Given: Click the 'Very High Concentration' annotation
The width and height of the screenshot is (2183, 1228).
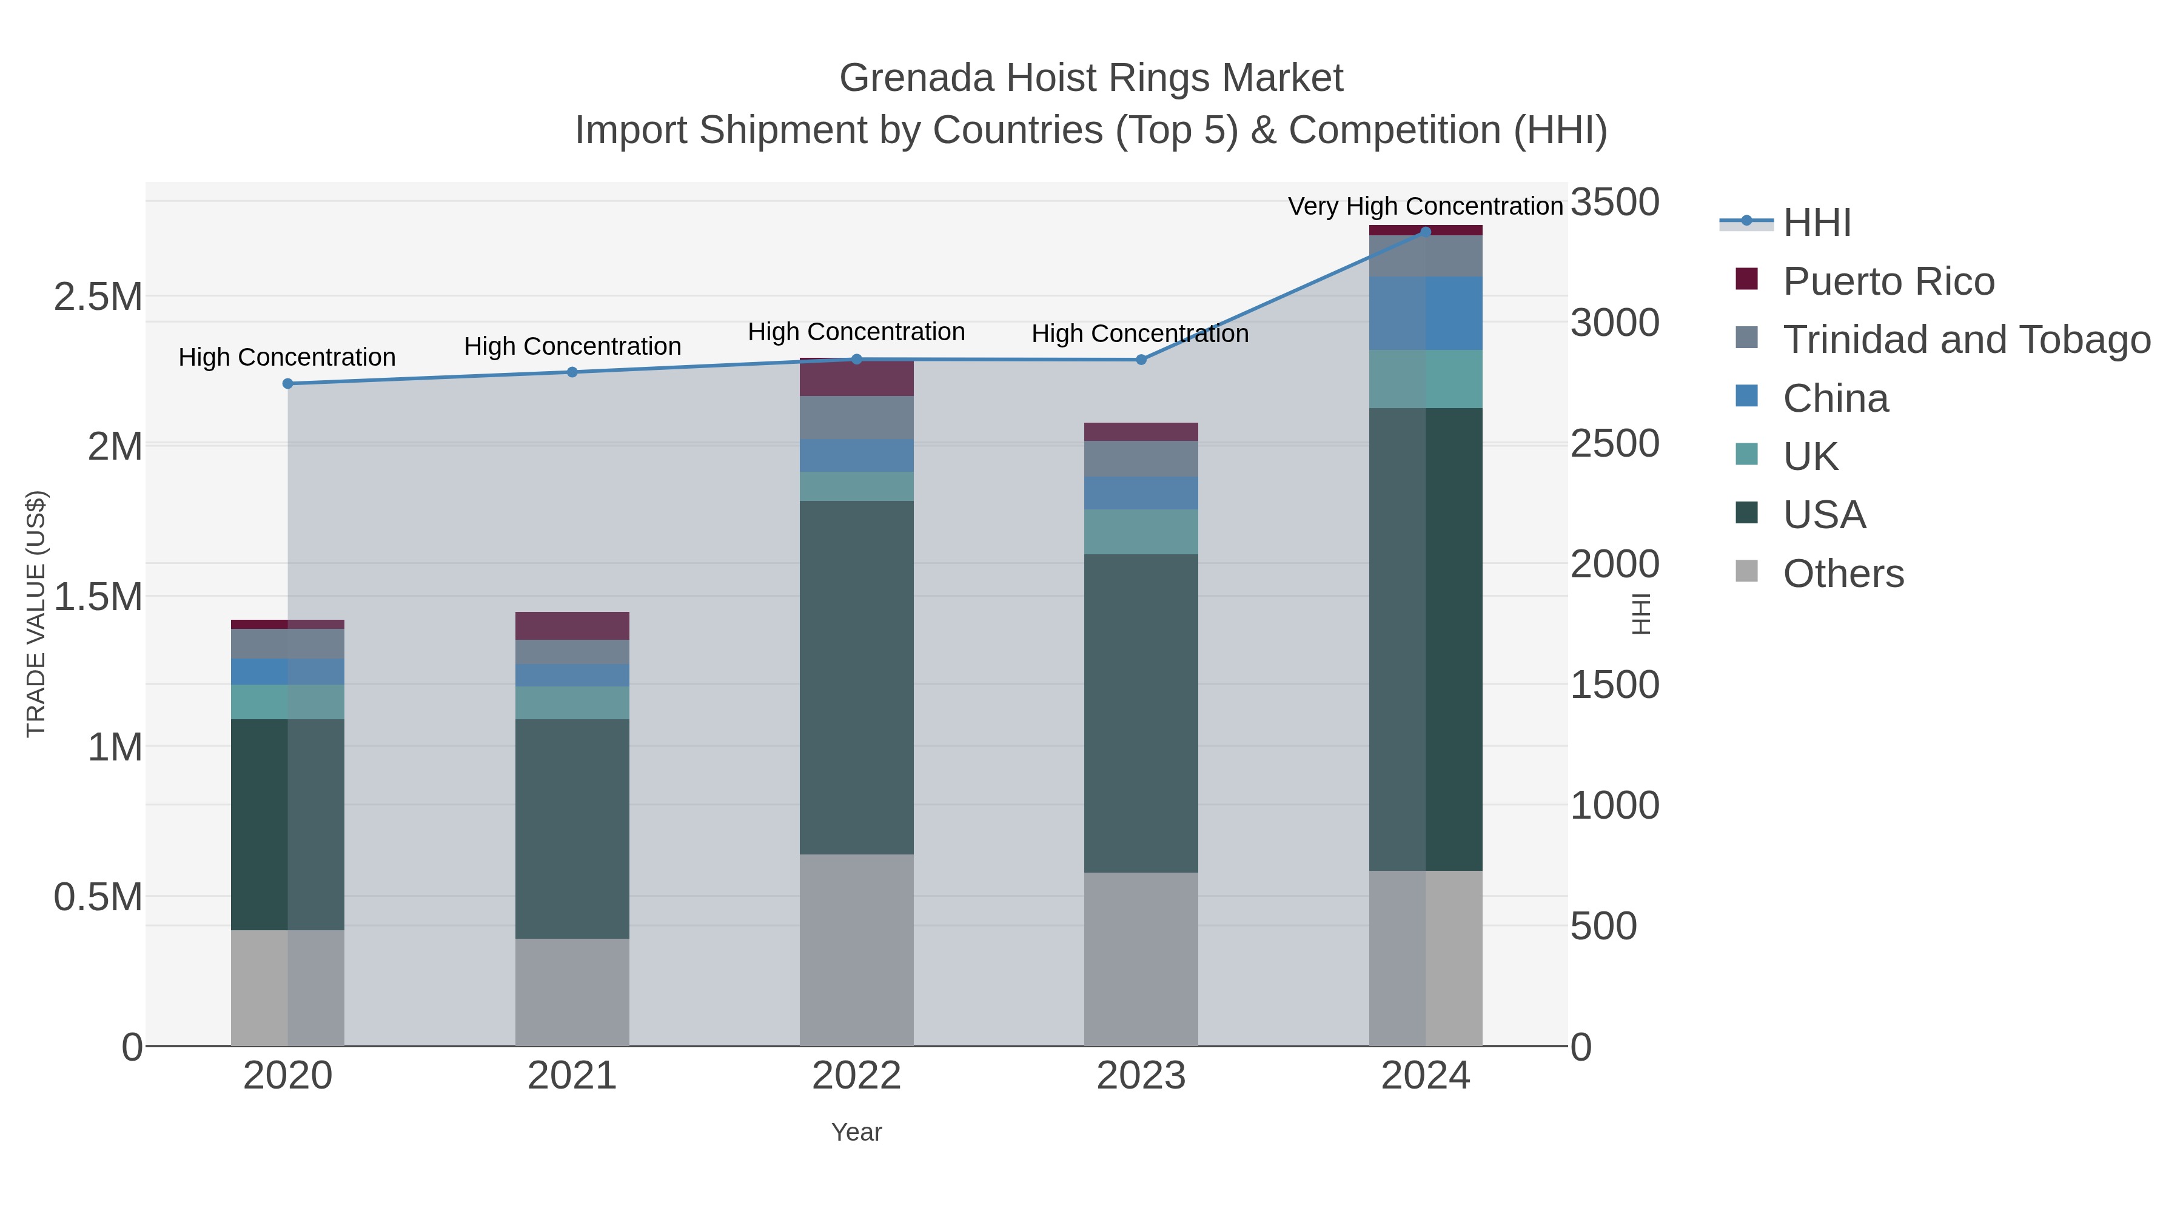Looking at the screenshot, I should tap(1426, 206).
